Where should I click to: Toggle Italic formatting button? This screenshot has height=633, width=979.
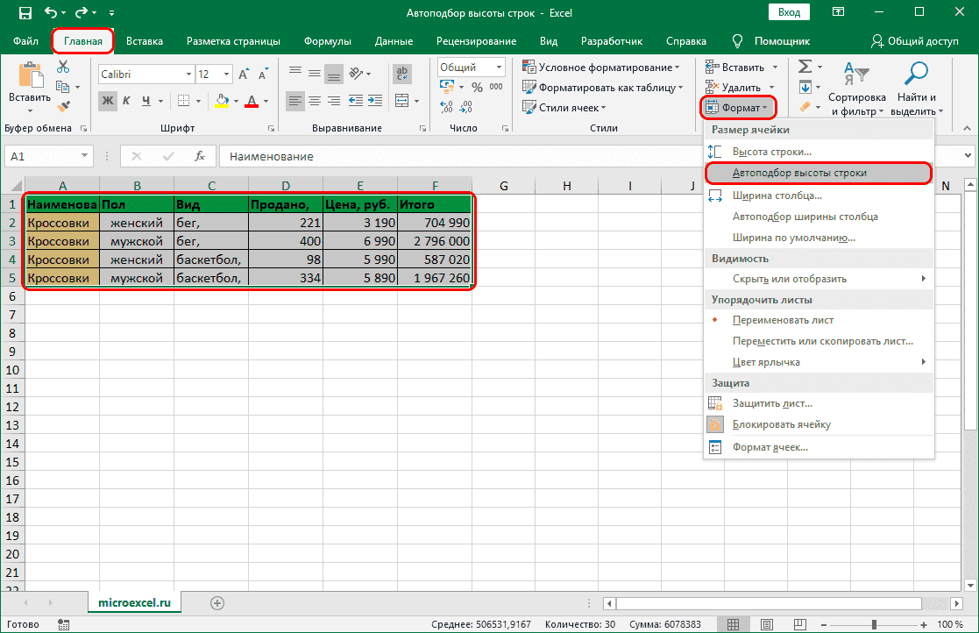(127, 101)
